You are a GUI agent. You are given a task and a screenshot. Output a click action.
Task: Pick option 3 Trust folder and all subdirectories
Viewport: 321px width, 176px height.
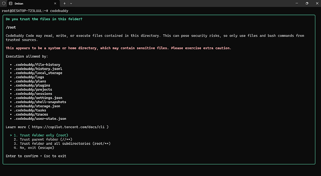(x=62, y=143)
